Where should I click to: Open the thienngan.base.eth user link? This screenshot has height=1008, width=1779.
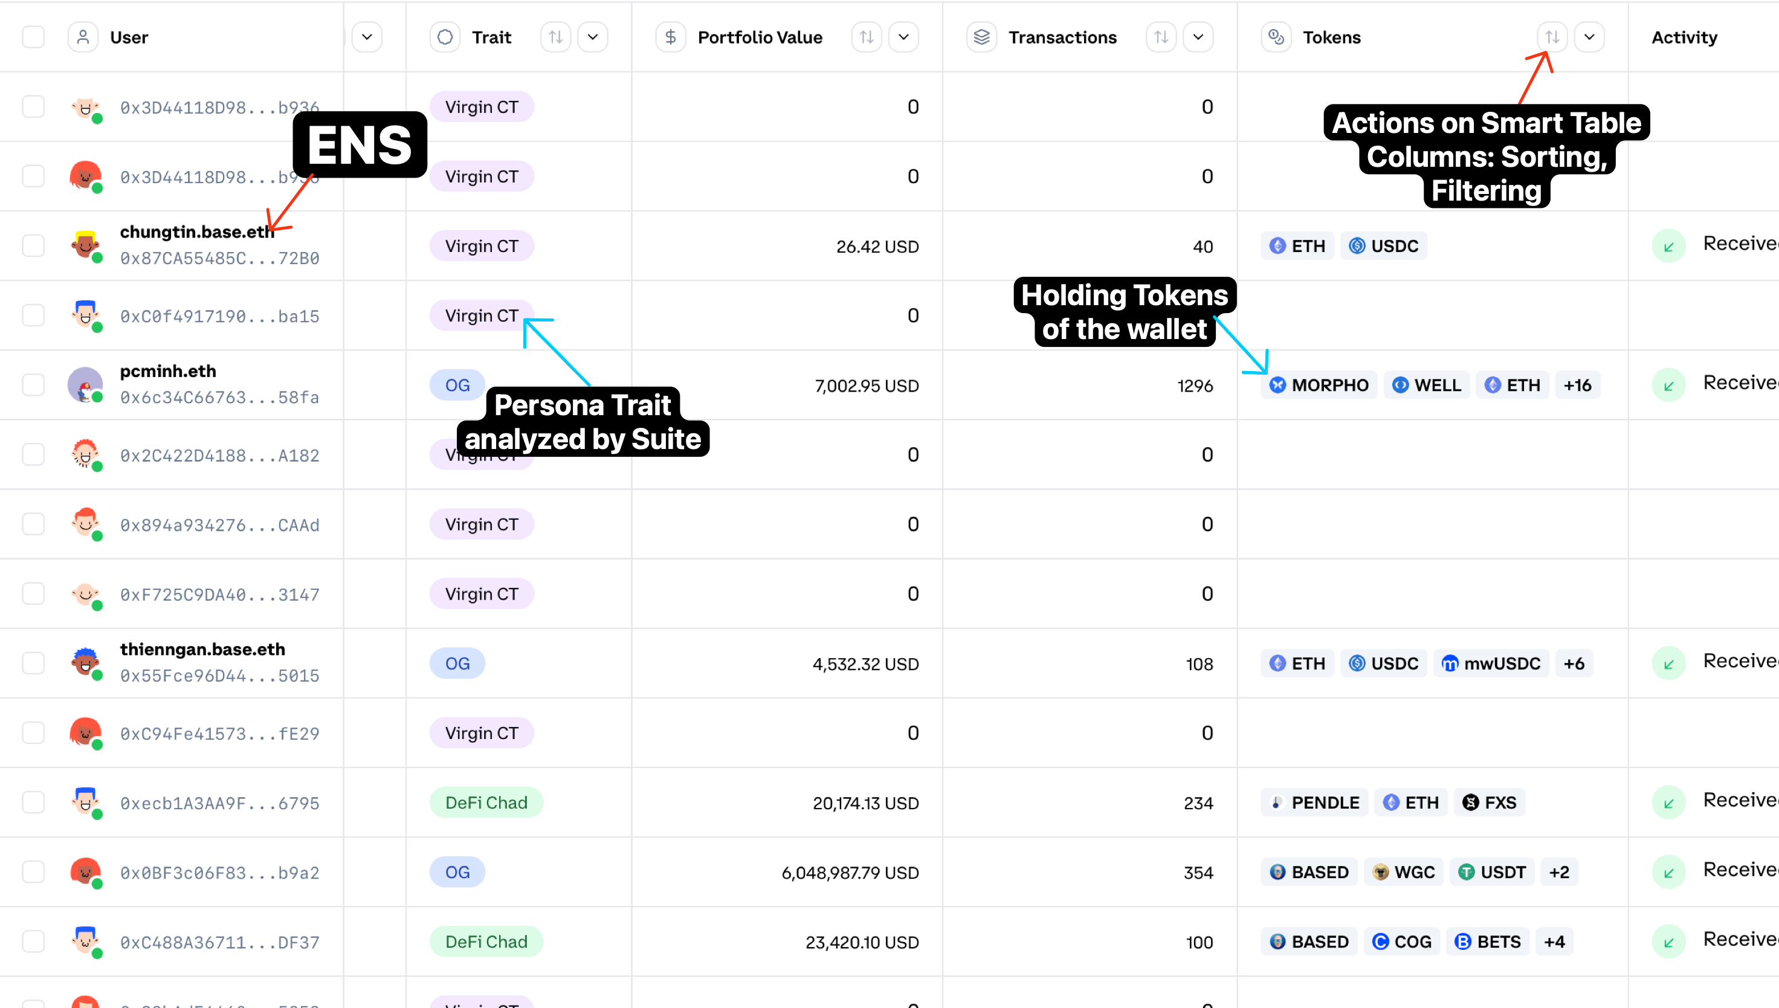[x=202, y=650]
